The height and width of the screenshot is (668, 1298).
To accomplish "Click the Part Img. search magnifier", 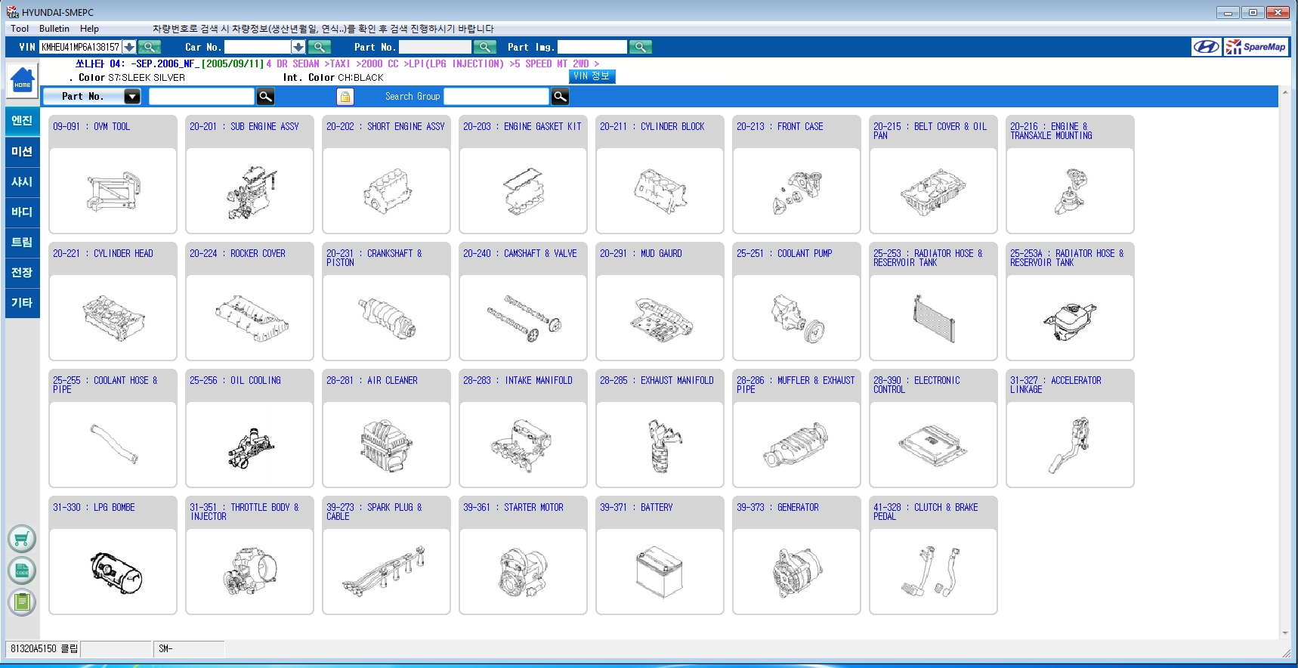I will [640, 47].
